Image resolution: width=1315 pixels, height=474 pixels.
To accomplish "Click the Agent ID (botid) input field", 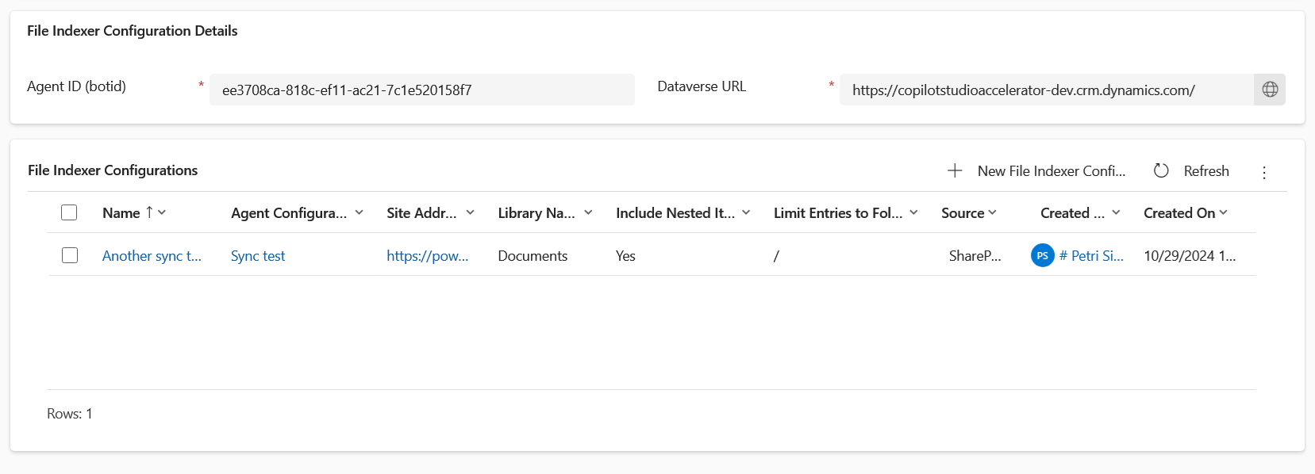I will [x=422, y=90].
